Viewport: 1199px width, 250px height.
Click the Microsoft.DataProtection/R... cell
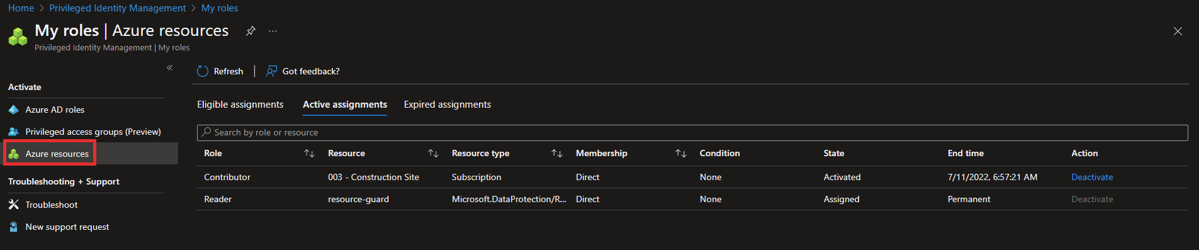(x=509, y=199)
